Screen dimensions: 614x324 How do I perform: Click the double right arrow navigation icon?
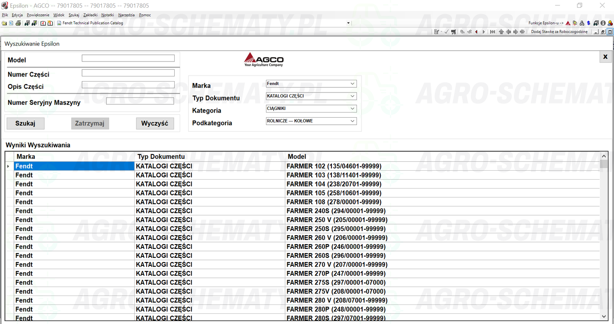[522, 32]
